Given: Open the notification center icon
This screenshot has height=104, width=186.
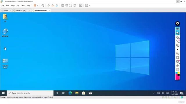Looking at the screenshot, I should [182, 93].
